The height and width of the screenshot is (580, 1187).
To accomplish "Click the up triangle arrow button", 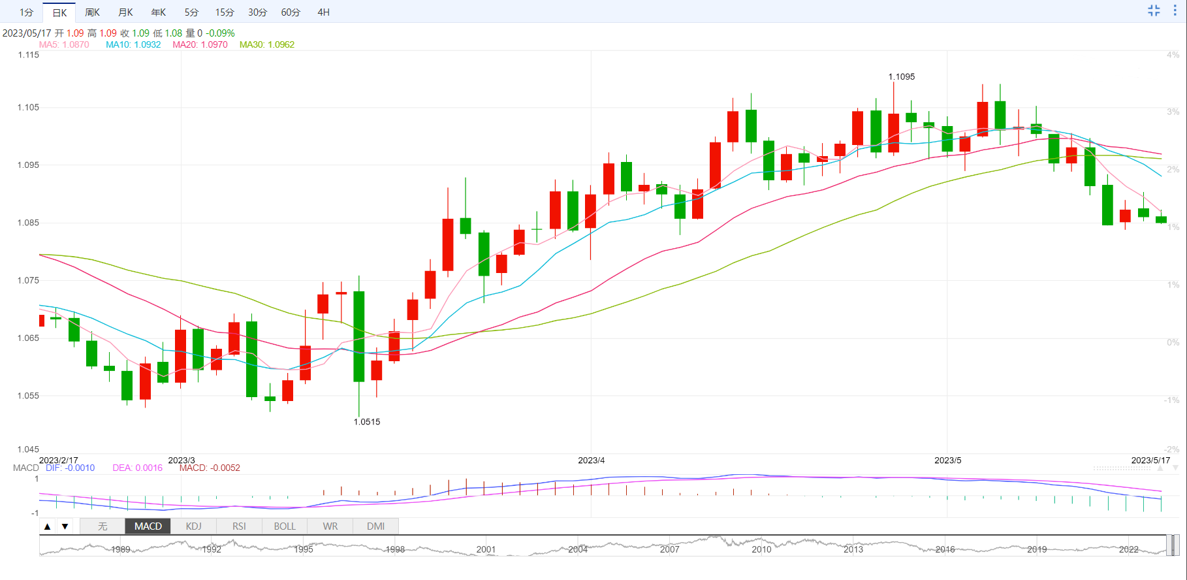I will [x=48, y=526].
